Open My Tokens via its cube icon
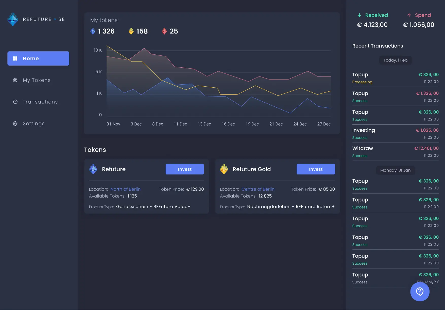The width and height of the screenshot is (445, 310). point(15,80)
